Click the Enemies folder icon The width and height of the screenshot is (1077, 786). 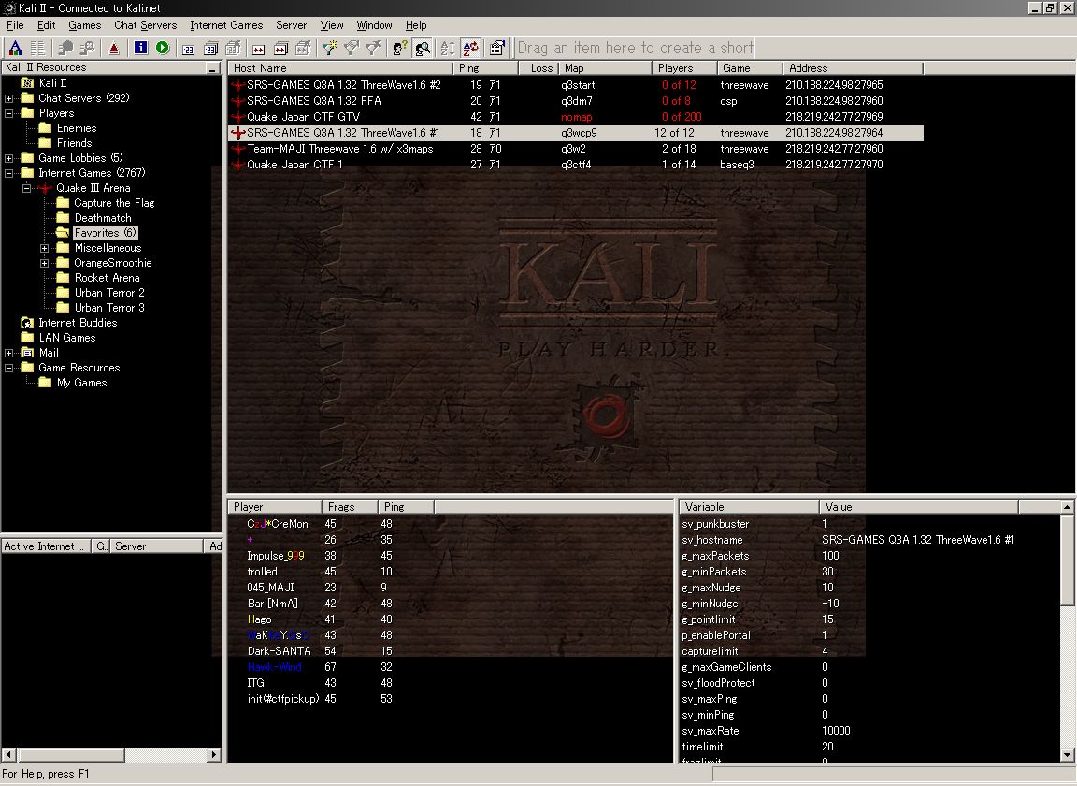(x=45, y=128)
